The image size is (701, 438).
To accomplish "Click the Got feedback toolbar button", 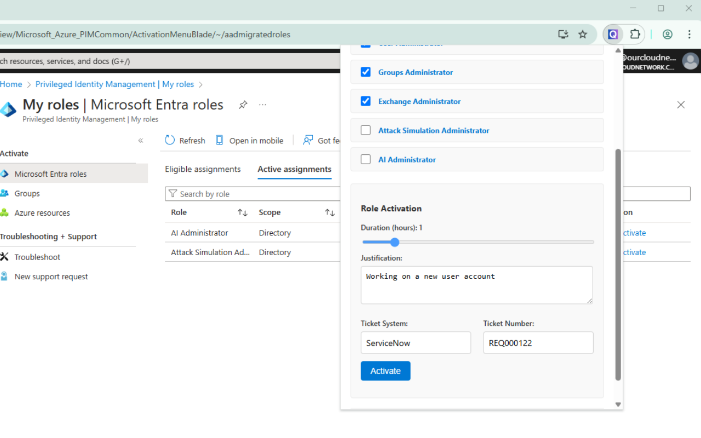I will click(x=322, y=141).
